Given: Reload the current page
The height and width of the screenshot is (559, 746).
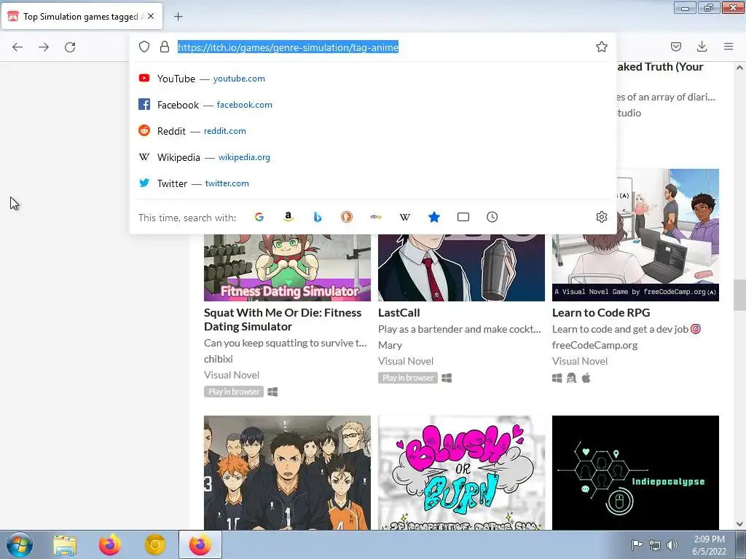Looking at the screenshot, I should pyautogui.click(x=70, y=47).
